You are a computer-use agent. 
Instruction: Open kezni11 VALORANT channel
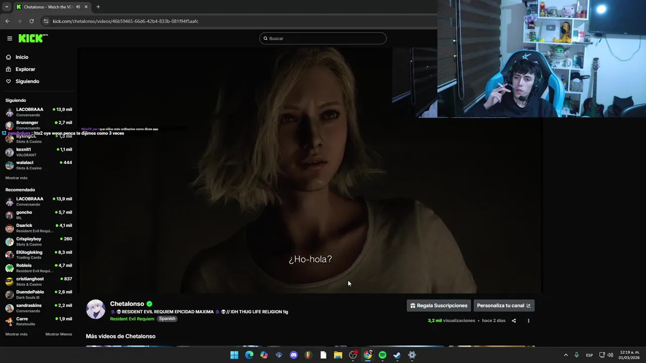[38, 152]
